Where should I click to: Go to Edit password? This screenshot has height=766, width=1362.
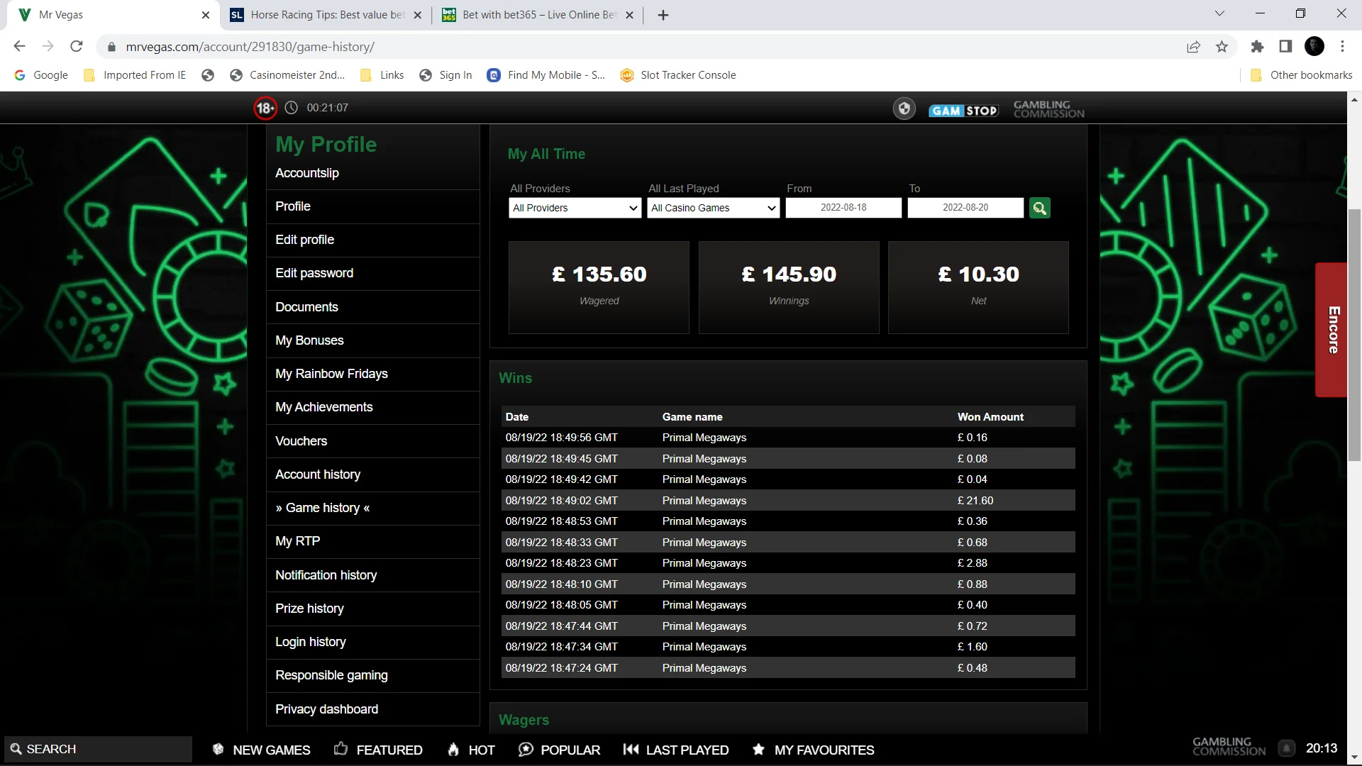coord(314,273)
